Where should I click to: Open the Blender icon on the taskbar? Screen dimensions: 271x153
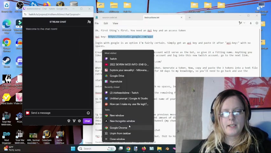tap(167, 149)
